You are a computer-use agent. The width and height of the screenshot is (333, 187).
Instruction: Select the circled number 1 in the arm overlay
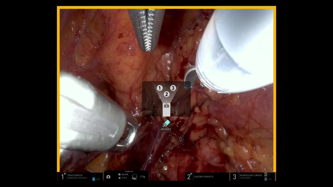(x=159, y=88)
